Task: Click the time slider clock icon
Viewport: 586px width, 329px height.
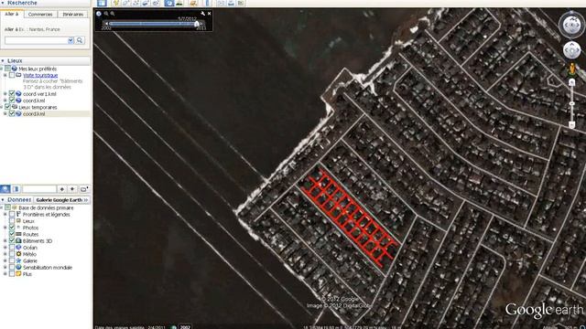Action: [x=99, y=14]
